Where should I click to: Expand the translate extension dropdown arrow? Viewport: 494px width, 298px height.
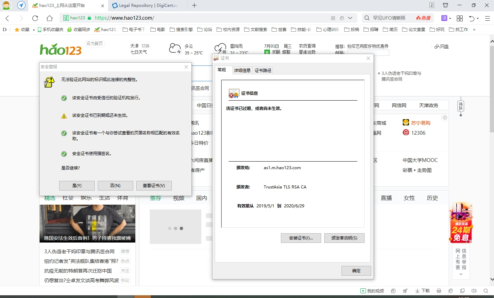pyautogui.click(x=450, y=18)
